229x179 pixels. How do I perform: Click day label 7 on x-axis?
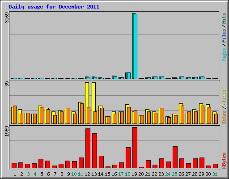[x=55, y=174]
